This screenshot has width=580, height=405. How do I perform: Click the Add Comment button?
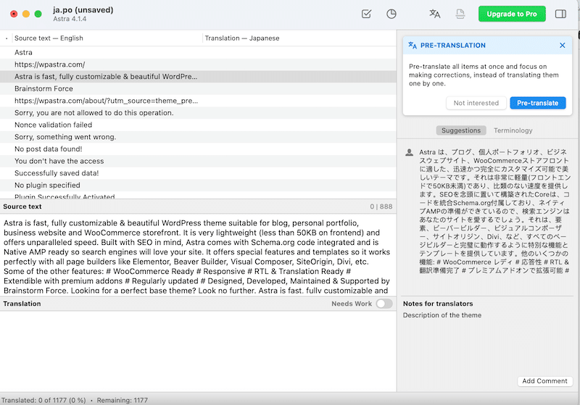(544, 381)
